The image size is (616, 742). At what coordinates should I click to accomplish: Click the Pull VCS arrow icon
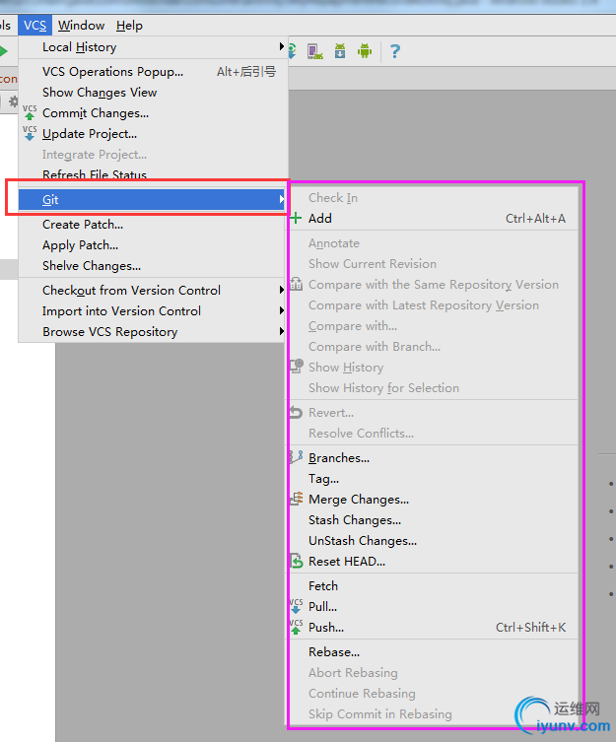coord(296,606)
